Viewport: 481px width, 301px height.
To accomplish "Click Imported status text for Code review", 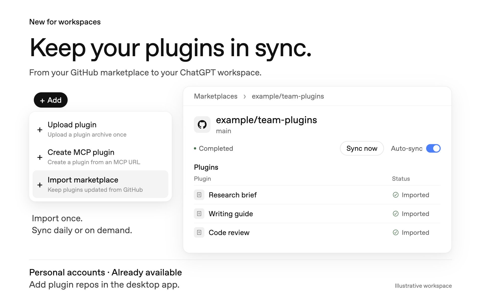I will tap(415, 233).
